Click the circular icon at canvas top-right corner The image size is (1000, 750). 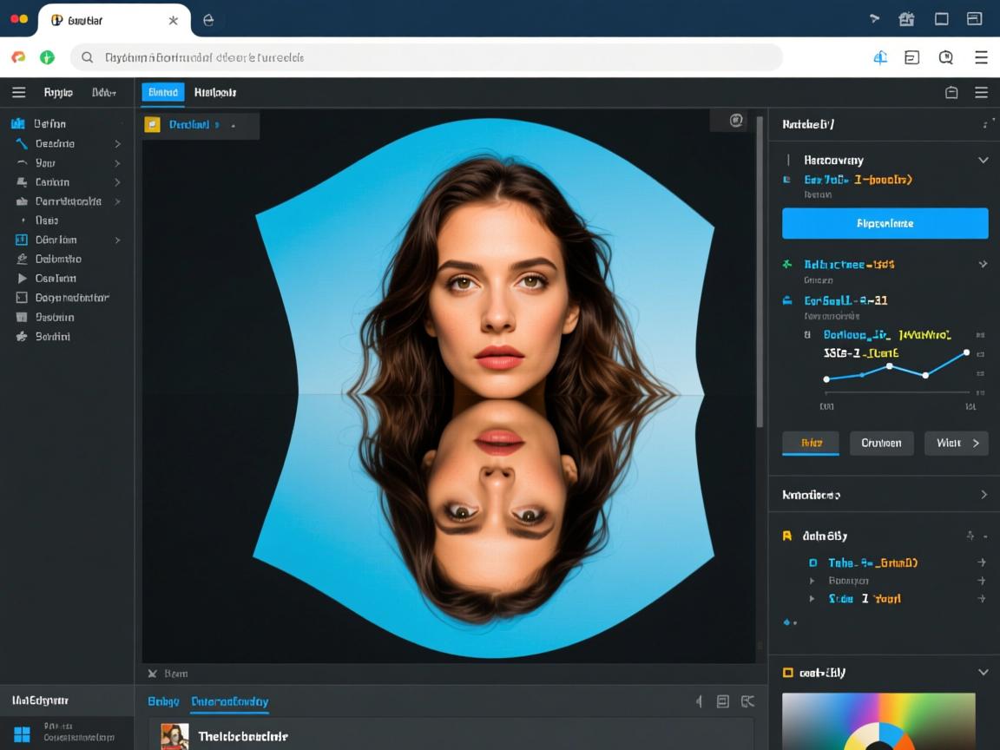736,121
